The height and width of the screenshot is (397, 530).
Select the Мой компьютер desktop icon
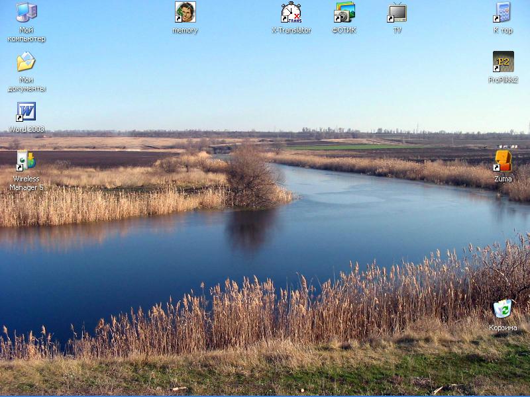[x=26, y=12]
